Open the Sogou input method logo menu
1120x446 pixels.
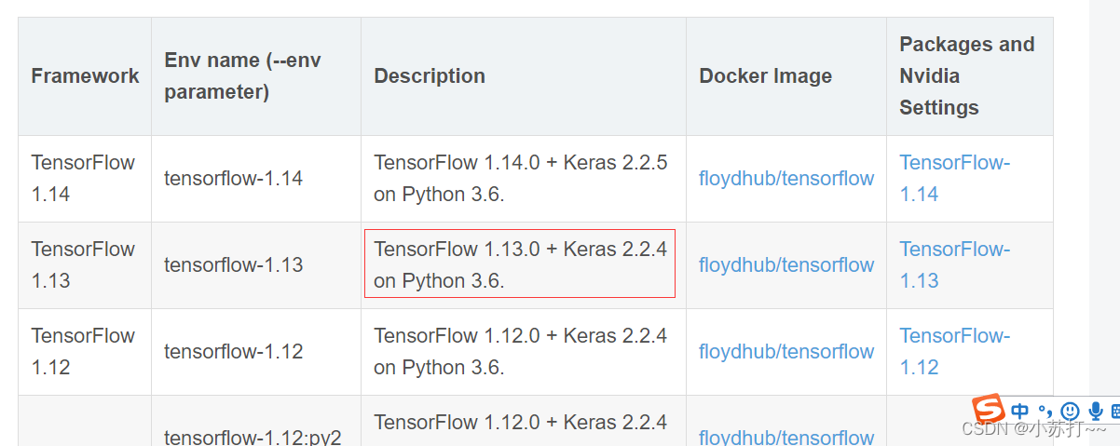(989, 409)
